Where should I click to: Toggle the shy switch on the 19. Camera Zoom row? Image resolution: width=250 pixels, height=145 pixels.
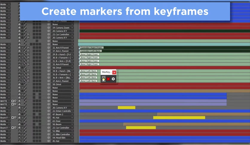coord(19,28)
